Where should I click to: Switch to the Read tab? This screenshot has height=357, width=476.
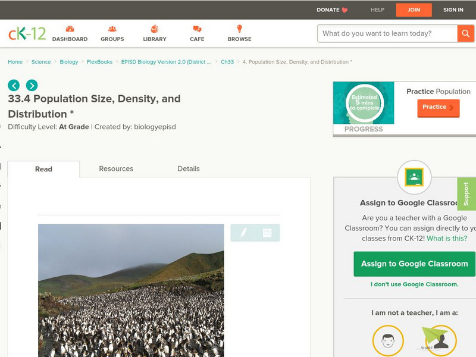[43, 169]
